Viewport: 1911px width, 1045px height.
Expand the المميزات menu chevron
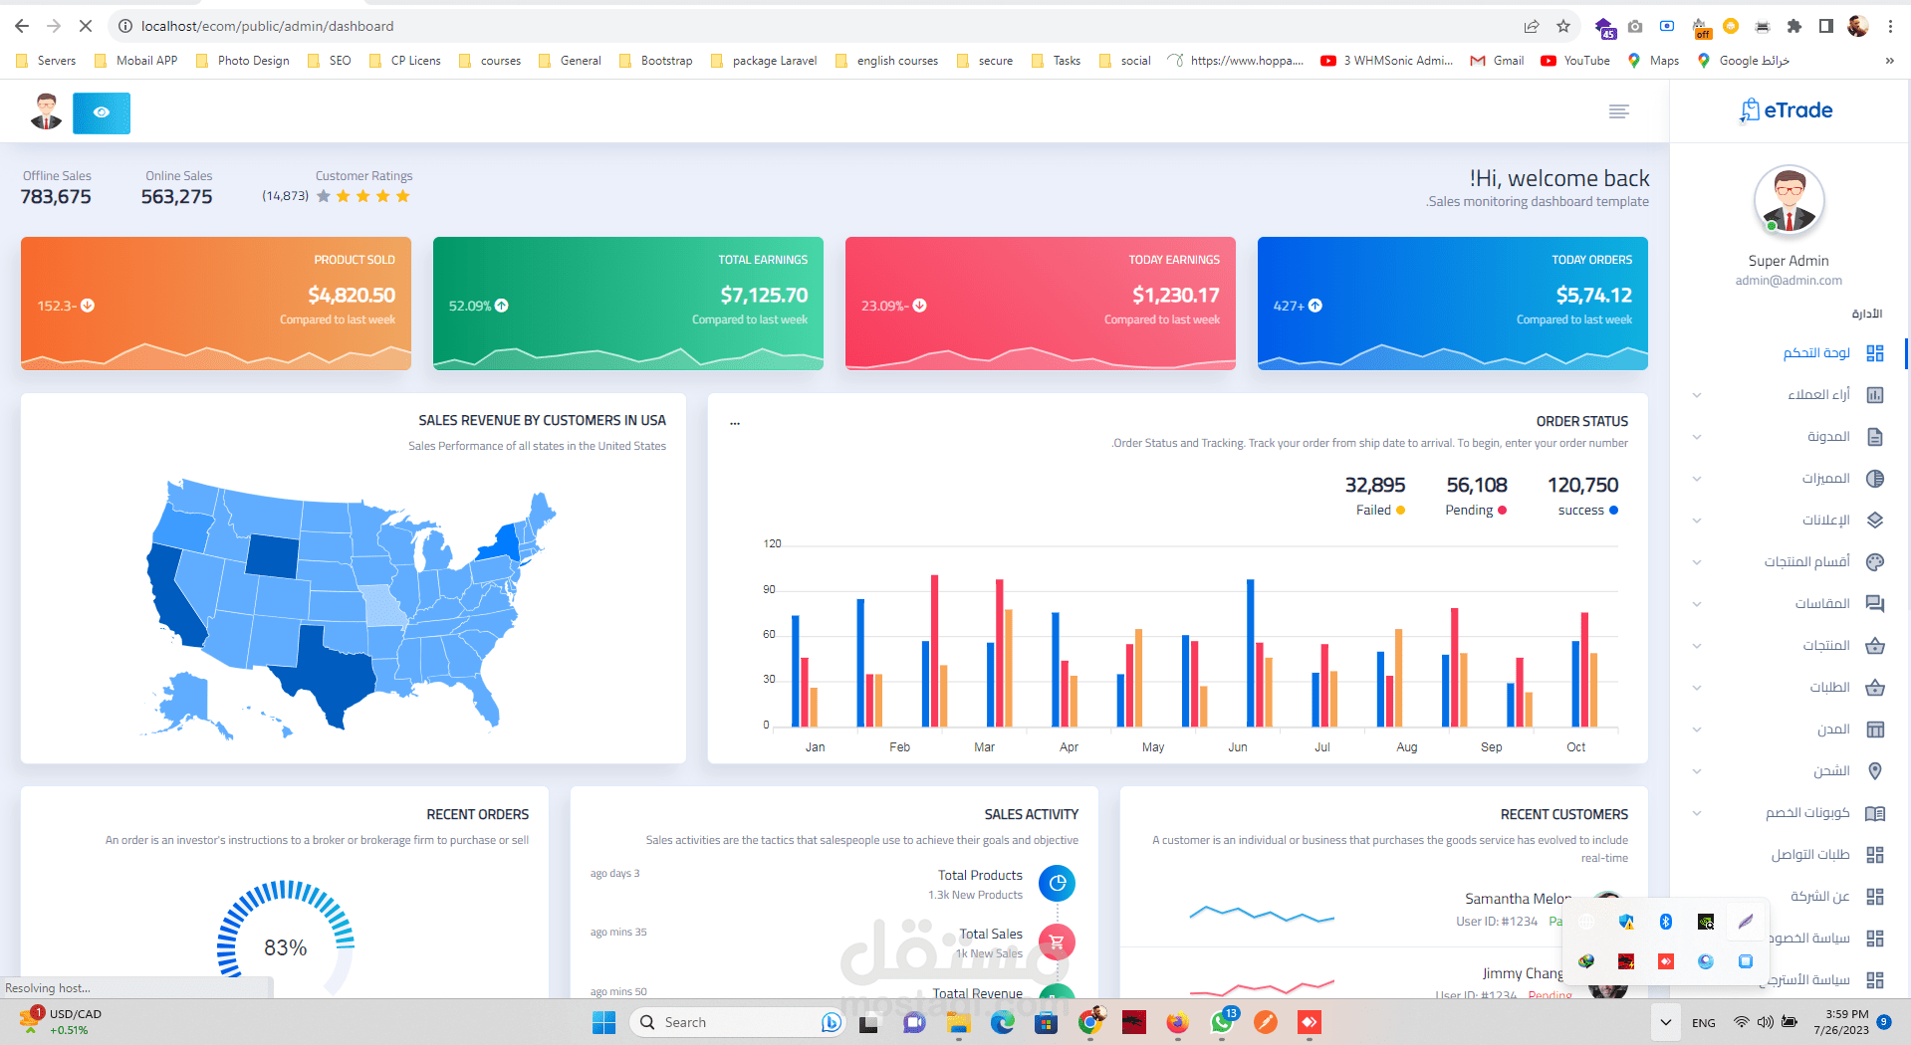(x=1697, y=479)
